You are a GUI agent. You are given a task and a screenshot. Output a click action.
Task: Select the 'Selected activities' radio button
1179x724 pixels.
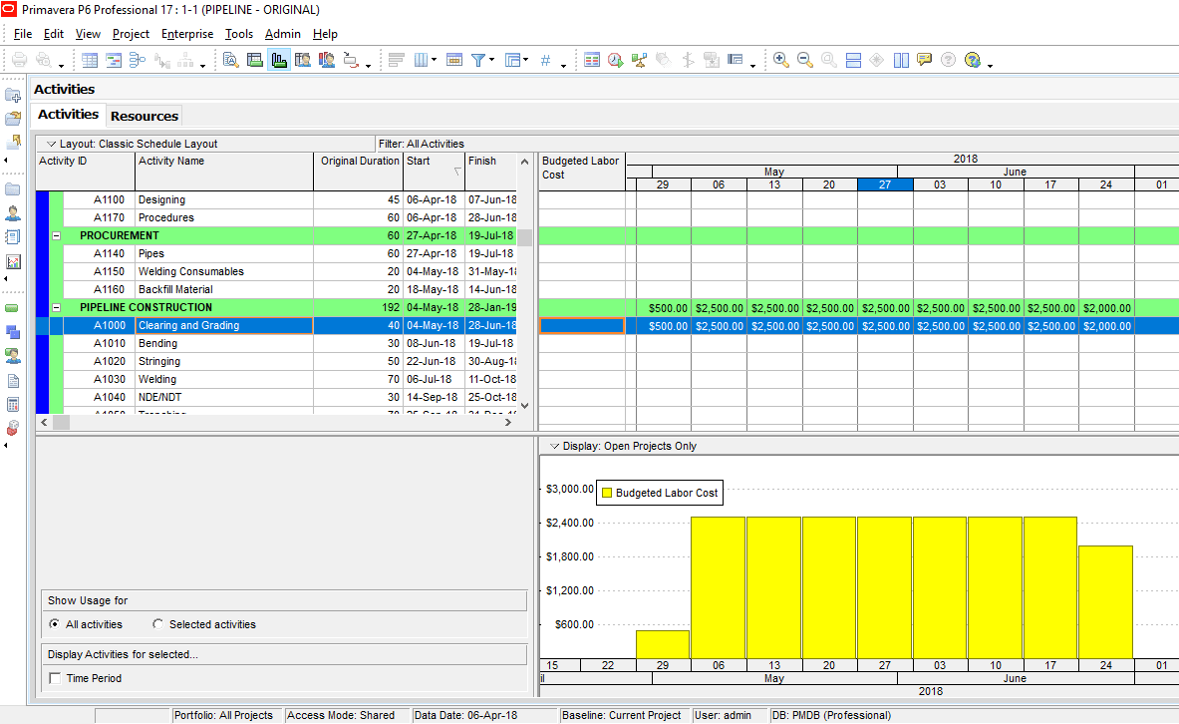[158, 624]
